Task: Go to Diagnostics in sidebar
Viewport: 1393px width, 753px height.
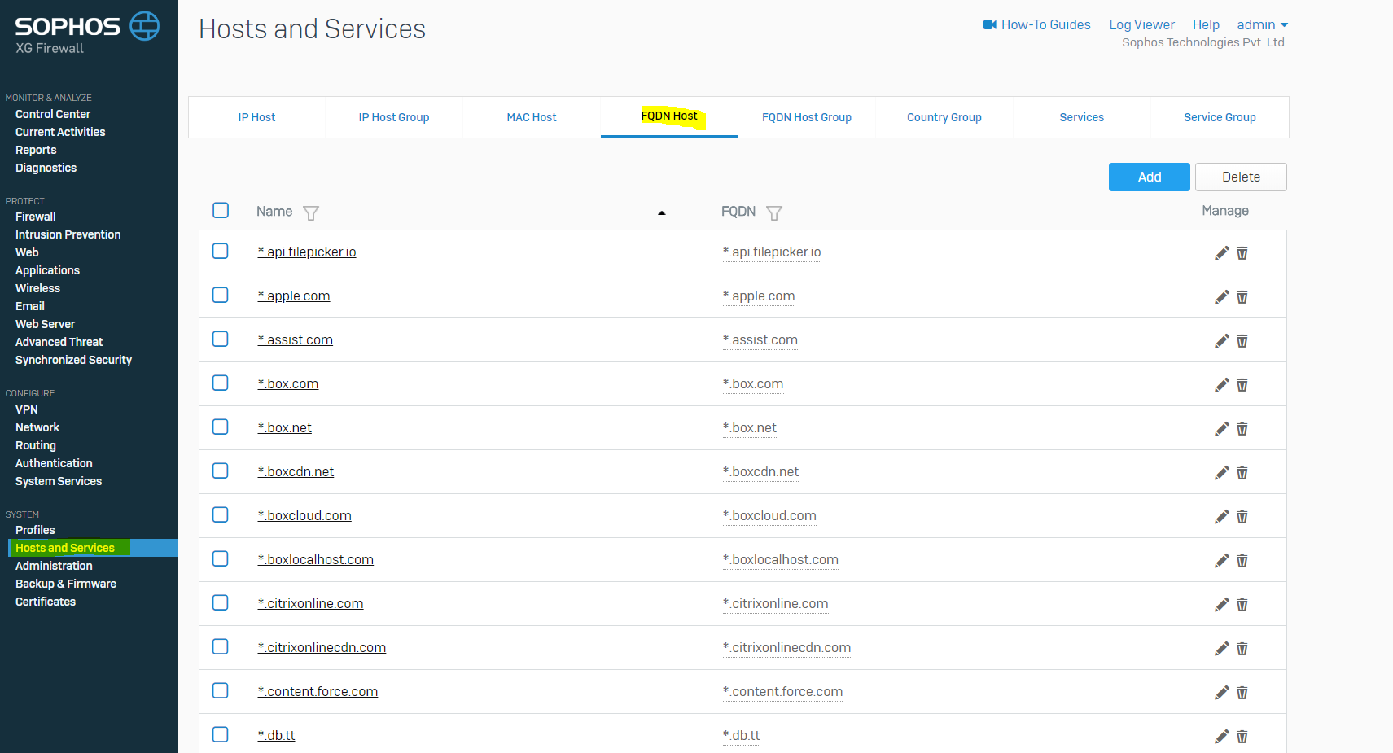Action: [46, 168]
